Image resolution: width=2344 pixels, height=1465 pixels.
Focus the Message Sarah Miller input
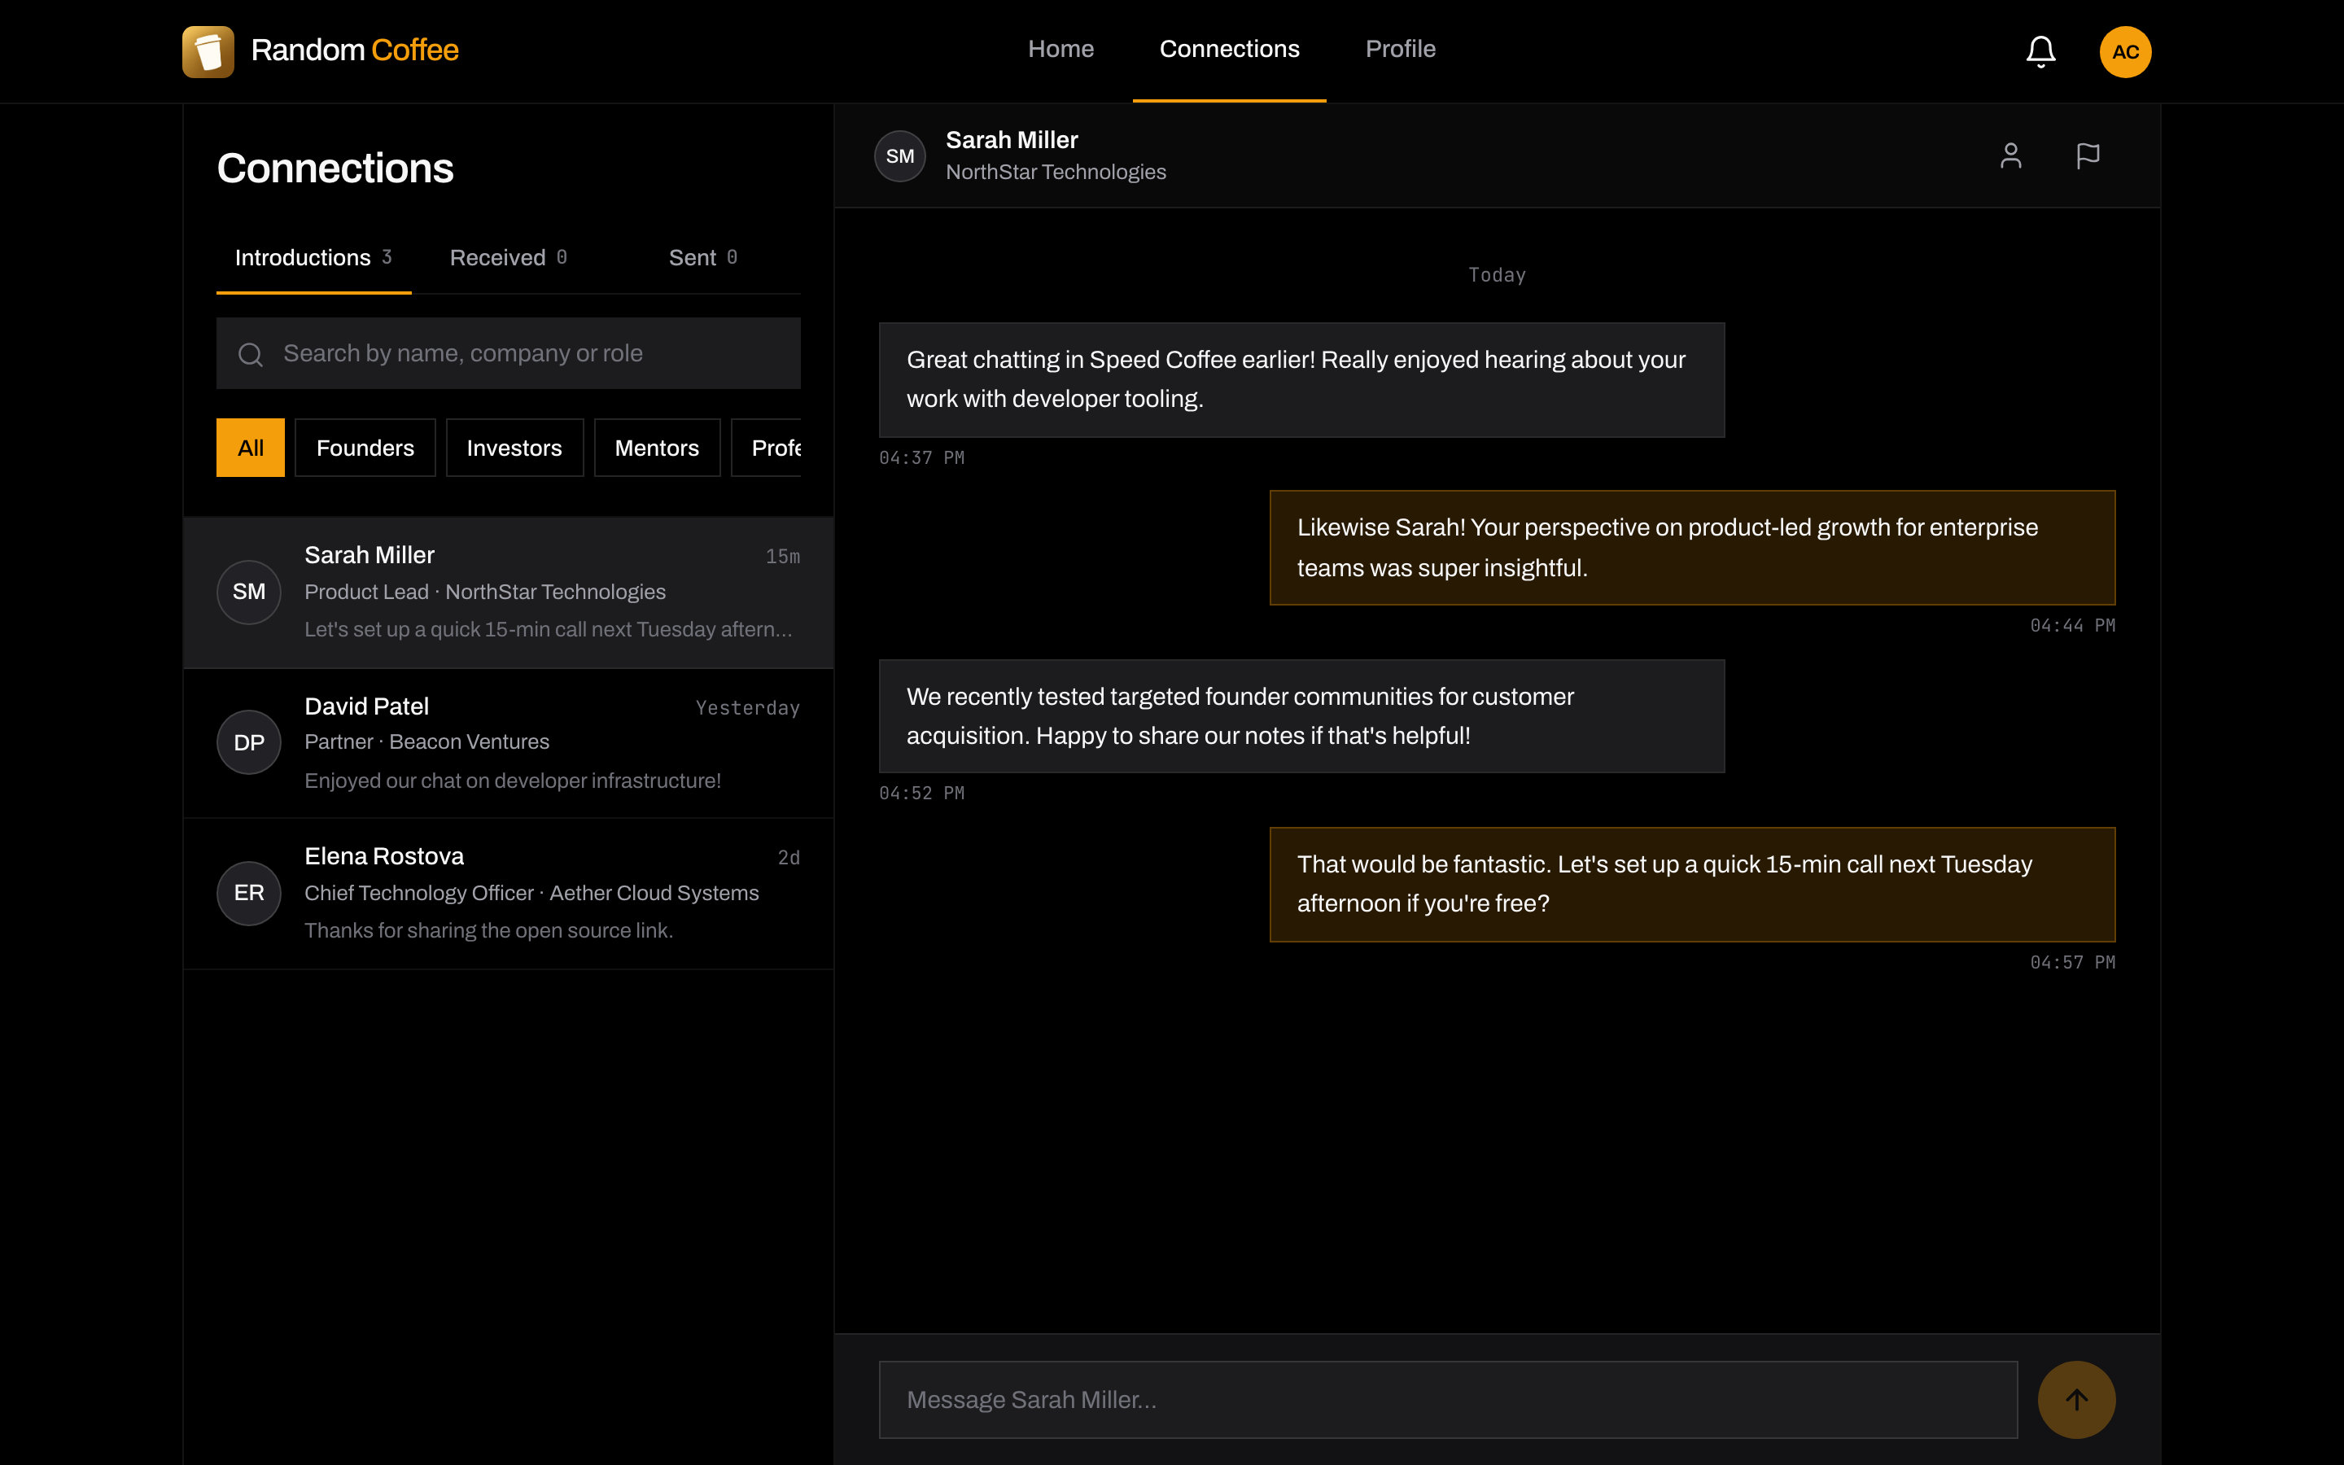point(1448,1399)
